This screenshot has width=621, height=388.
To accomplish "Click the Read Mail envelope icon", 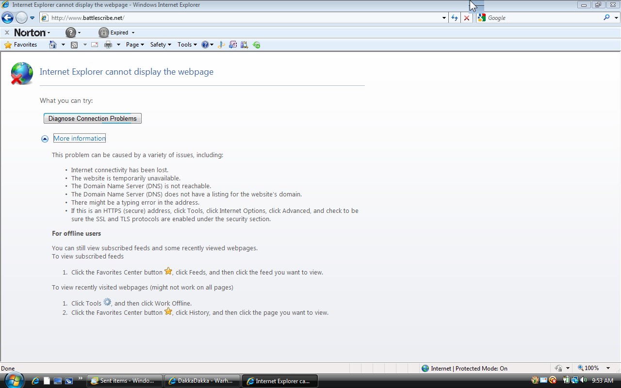I will 95,45.
